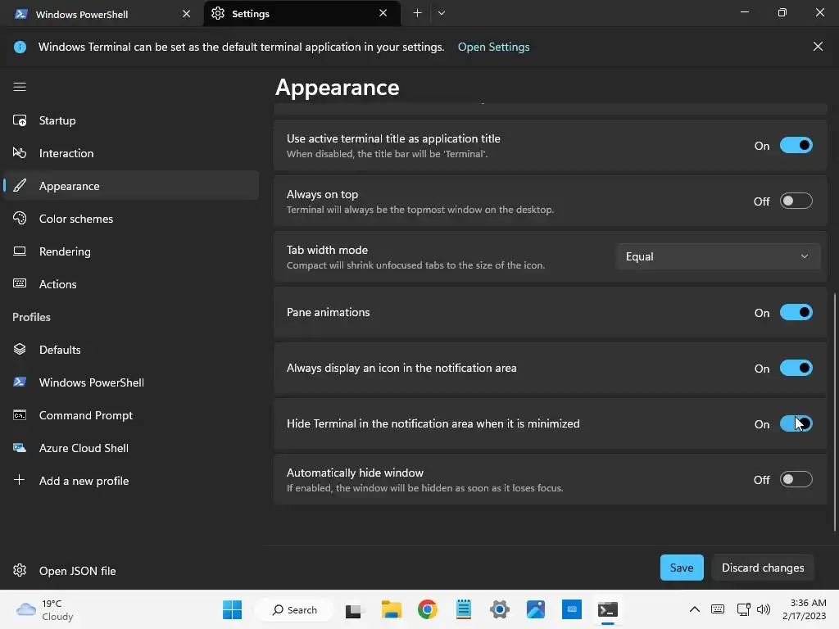Click the Interaction cursor icon
The width and height of the screenshot is (839, 629).
point(20,153)
